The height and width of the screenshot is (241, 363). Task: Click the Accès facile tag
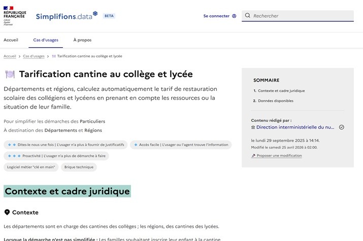tap(180, 145)
